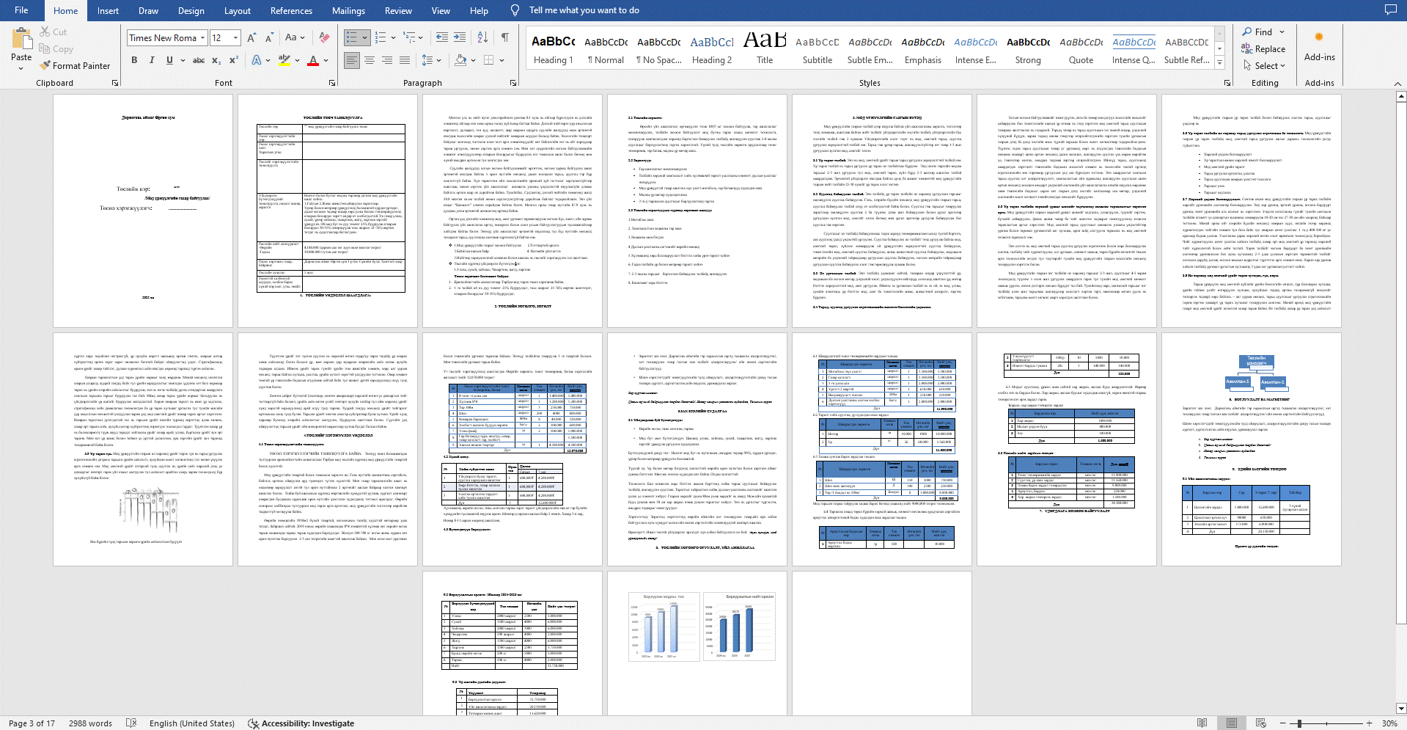Switch to Read Mode view
The height and width of the screenshot is (730, 1407).
1202,723
